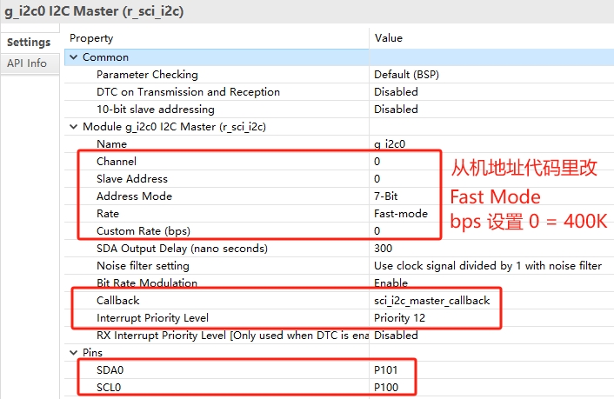Switch to the Settings tab
Screen dimensions: 614x399
pyautogui.click(x=29, y=43)
